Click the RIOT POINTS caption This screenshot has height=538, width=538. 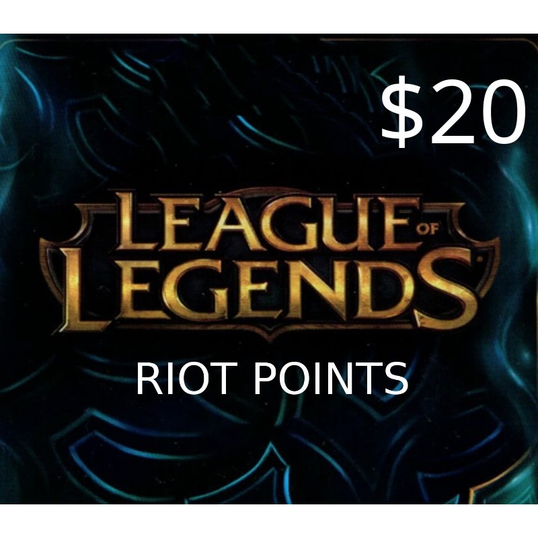[x=272, y=379]
